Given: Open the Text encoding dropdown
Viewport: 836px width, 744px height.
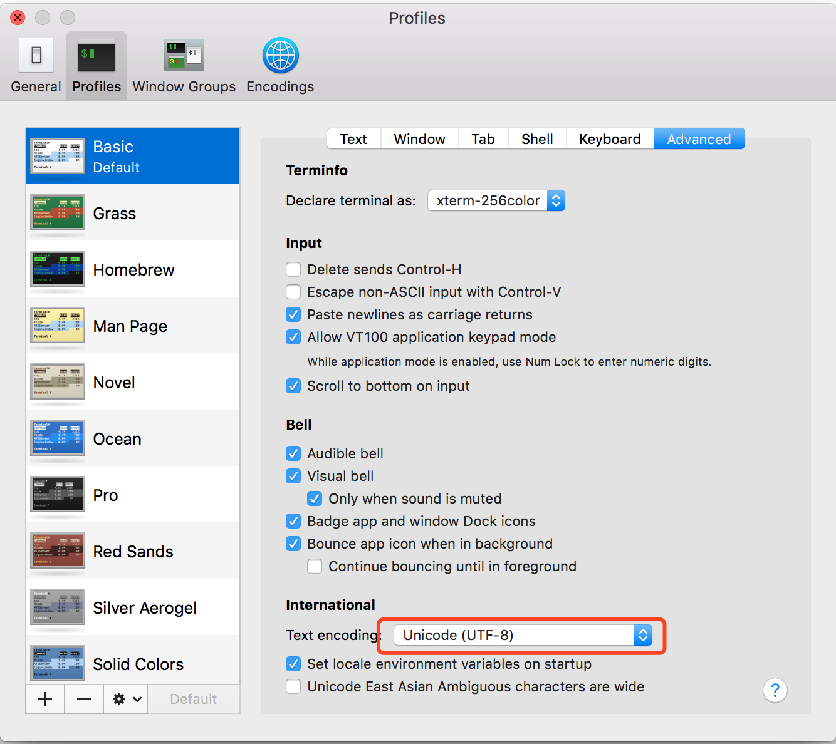Looking at the screenshot, I should [x=523, y=635].
